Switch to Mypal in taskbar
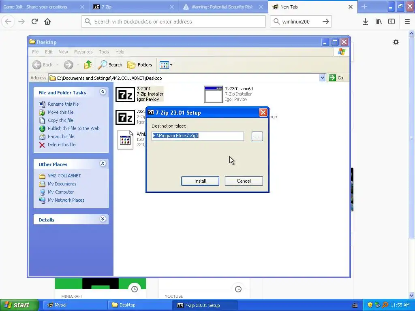The image size is (415, 311). 75,305
